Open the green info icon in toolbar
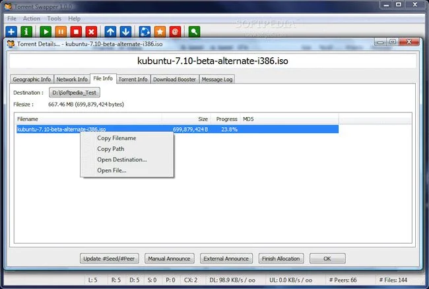This screenshot has height=289, width=429. tap(26, 32)
